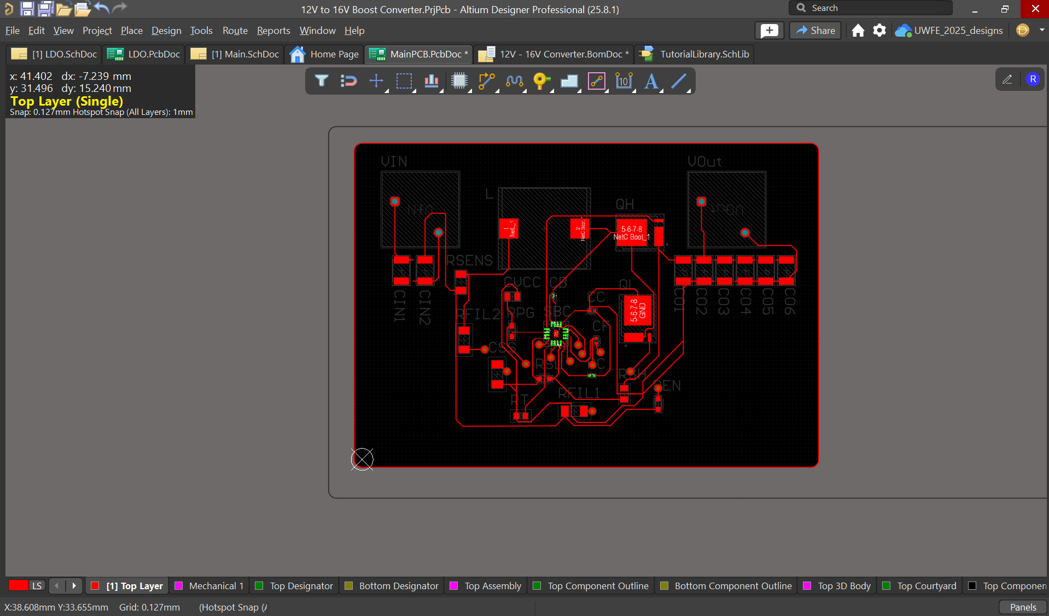Select the Interactive Length Tuning tool

pyautogui.click(x=514, y=81)
